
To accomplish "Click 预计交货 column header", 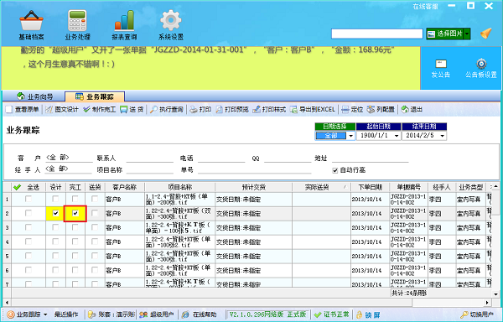I will click(x=253, y=187).
